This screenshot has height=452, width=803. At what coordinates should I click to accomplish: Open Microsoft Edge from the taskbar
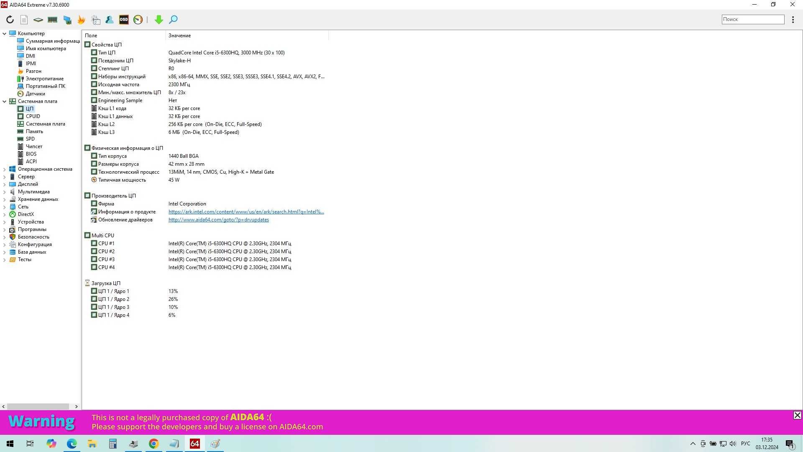click(72, 444)
